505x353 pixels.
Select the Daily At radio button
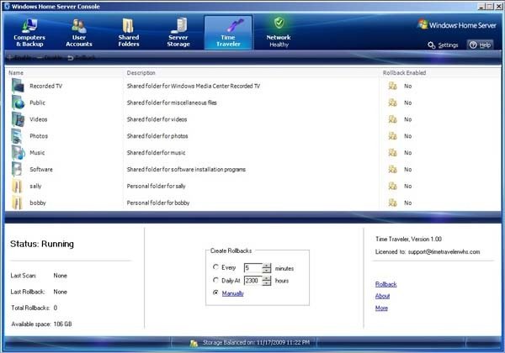tap(215, 280)
